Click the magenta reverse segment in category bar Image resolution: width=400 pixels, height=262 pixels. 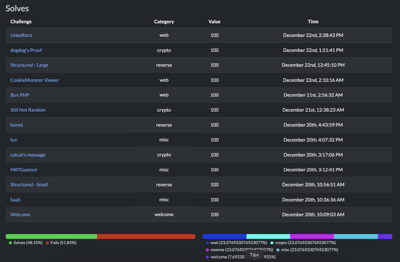[x=311, y=236]
